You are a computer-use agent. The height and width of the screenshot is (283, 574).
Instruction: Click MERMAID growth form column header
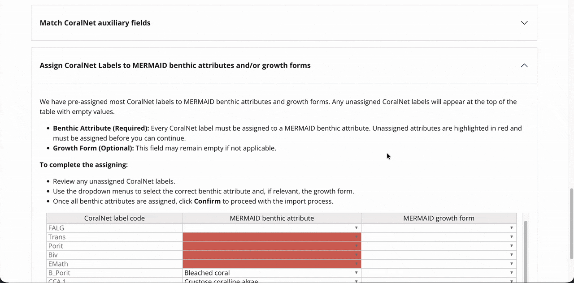pos(439,218)
